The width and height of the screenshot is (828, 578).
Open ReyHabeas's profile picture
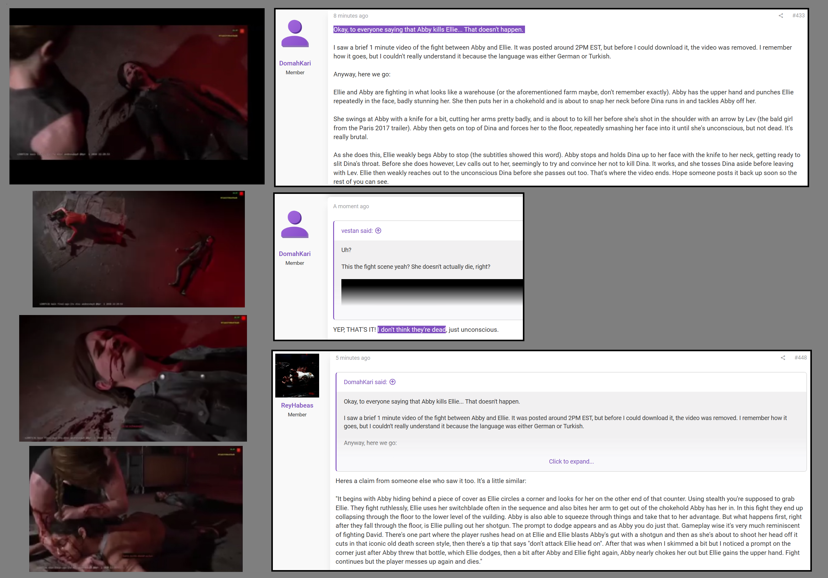[x=297, y=375]
